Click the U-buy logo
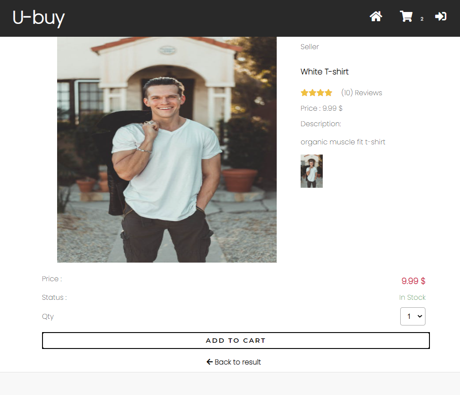 [39, 18]
